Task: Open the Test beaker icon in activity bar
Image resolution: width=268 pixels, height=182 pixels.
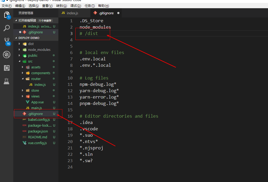Action: pyautogui.click(x=6, y=81)
